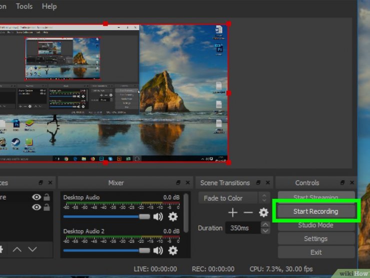The image size is (370, 278).
Task: Open Desktop Audio gear settings
Action: tap(172, 216)
